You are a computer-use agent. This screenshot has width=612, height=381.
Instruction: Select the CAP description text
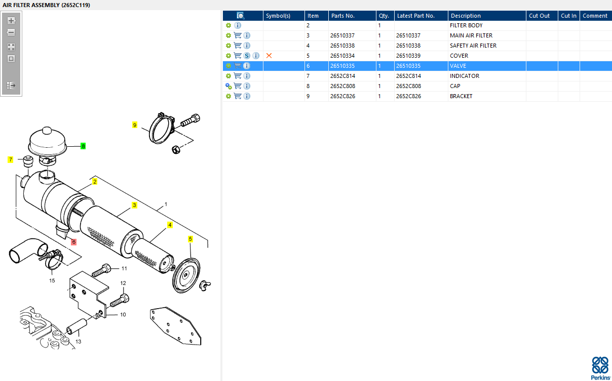455,86
